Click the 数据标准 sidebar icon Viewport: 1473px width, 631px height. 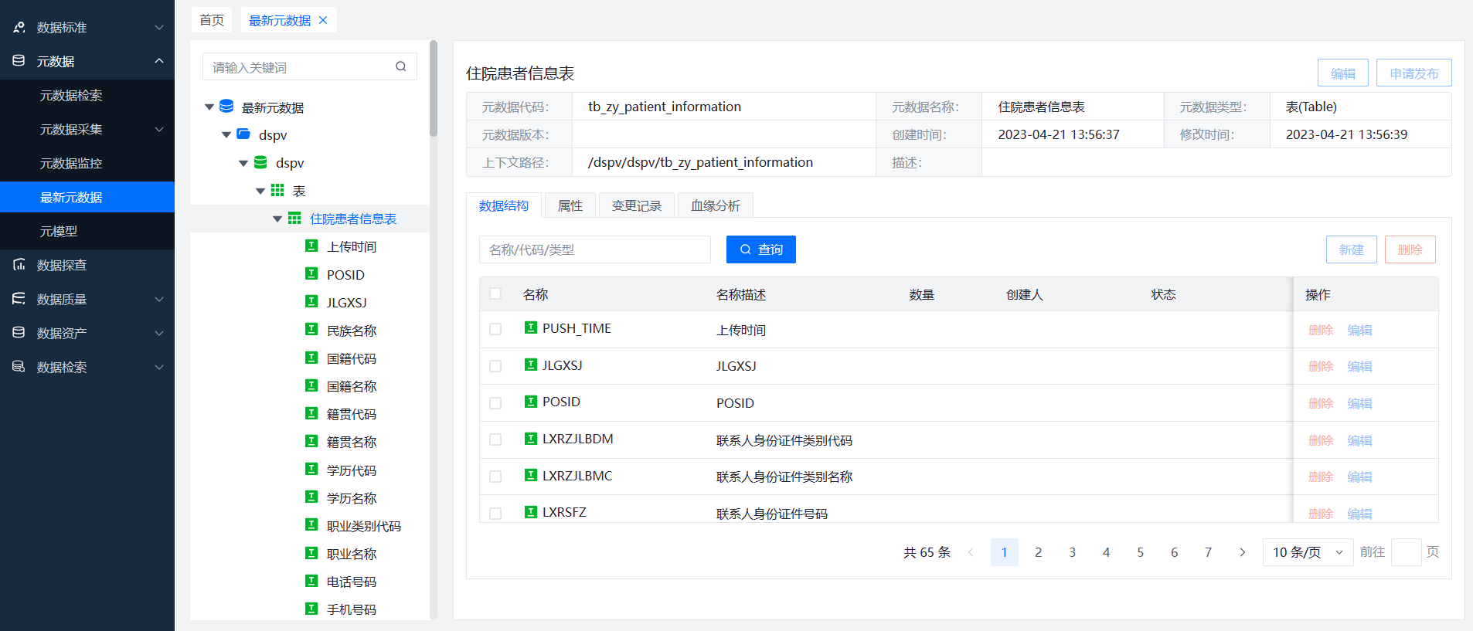point(19,27)
